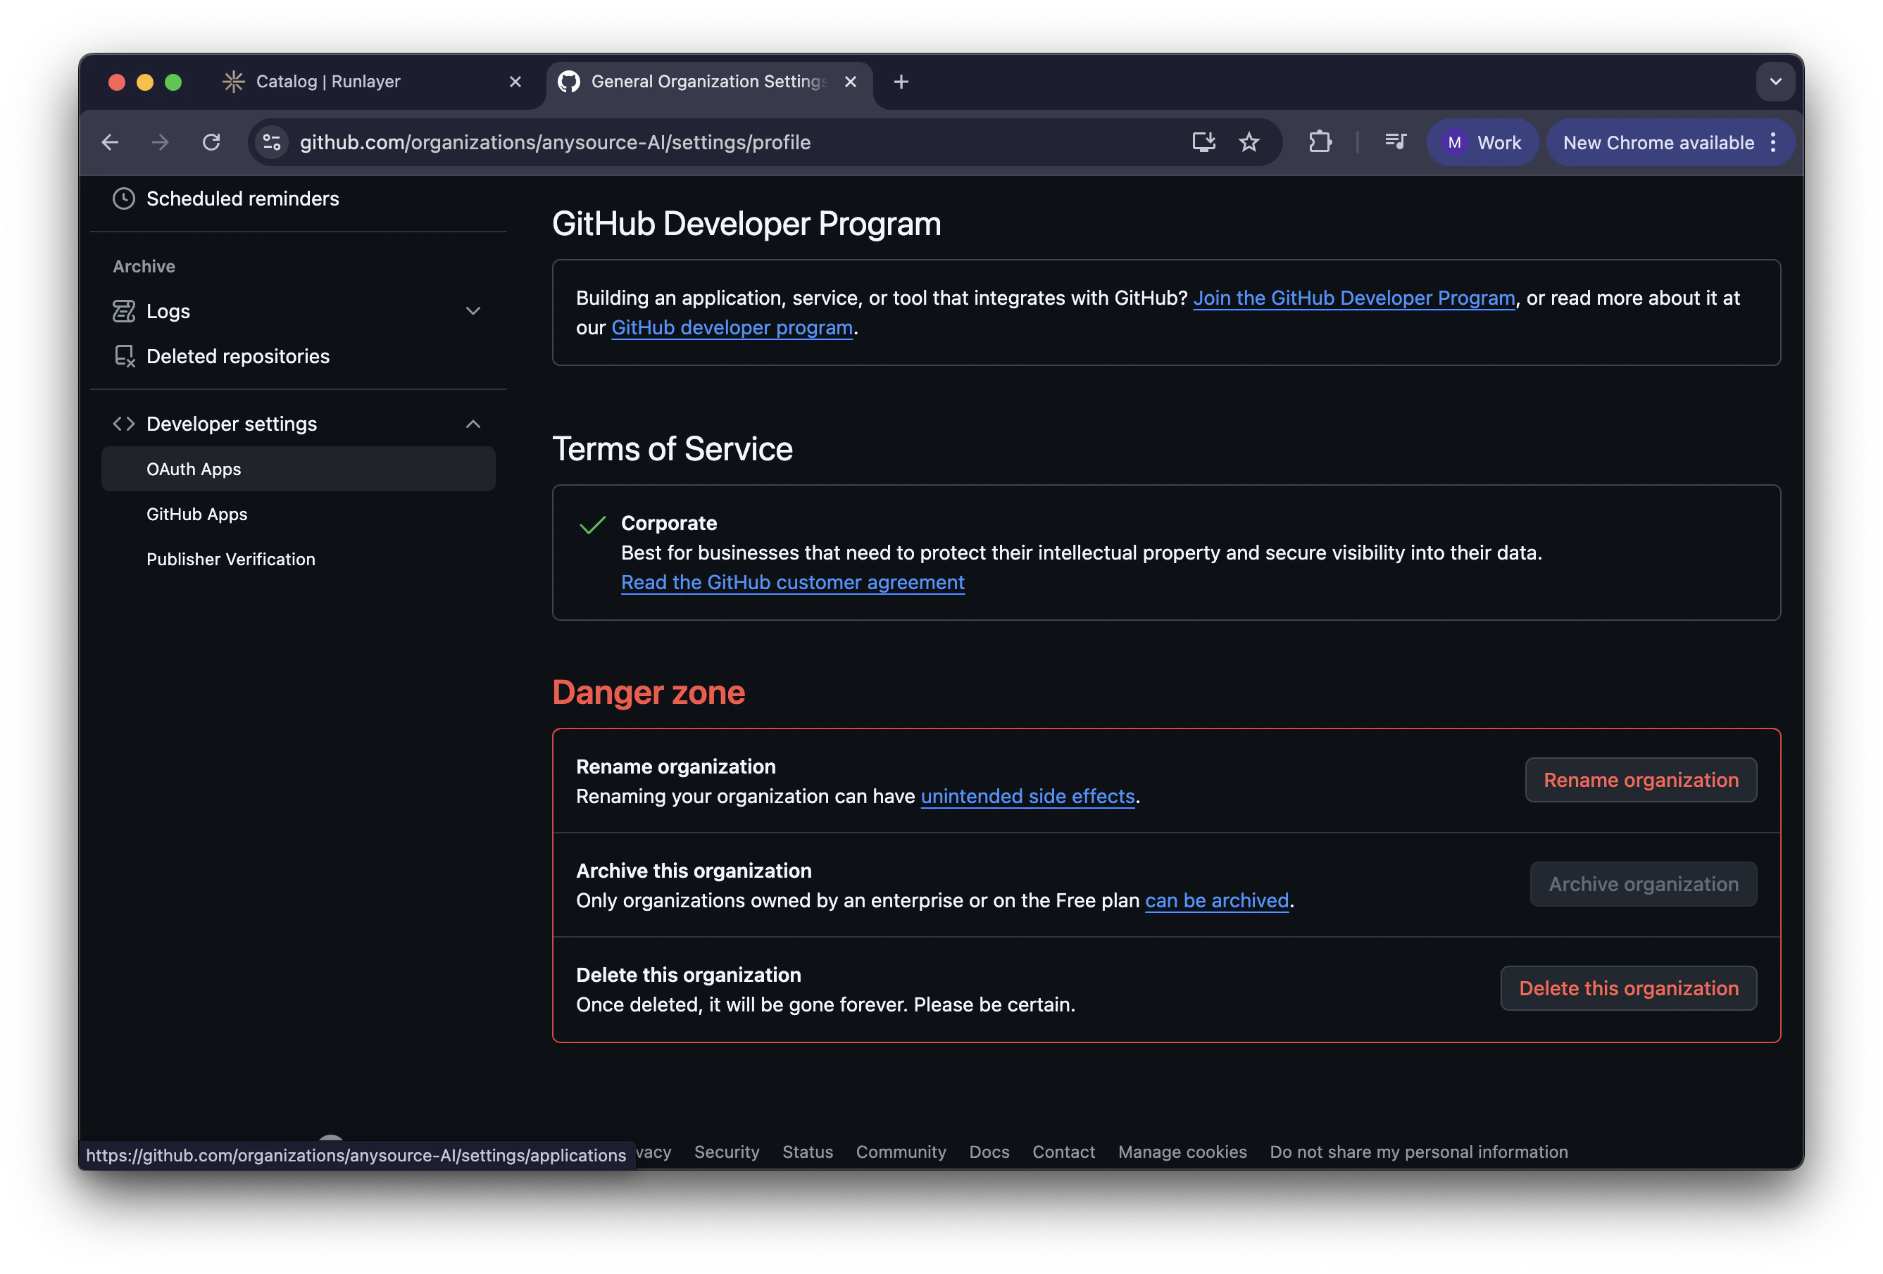Read the GitHub customer agreement link
This screenshot has width=1883, height=1274.
[792, 582]
